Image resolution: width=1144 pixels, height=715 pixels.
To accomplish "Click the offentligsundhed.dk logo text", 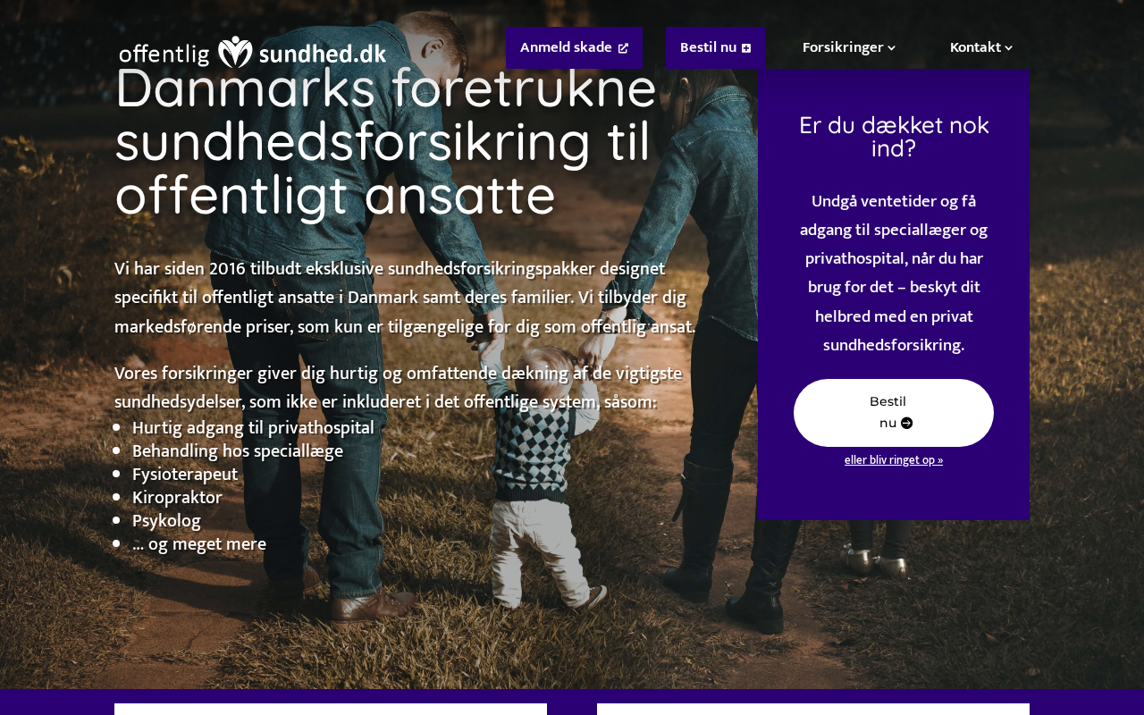I will [x=253, y=53].
